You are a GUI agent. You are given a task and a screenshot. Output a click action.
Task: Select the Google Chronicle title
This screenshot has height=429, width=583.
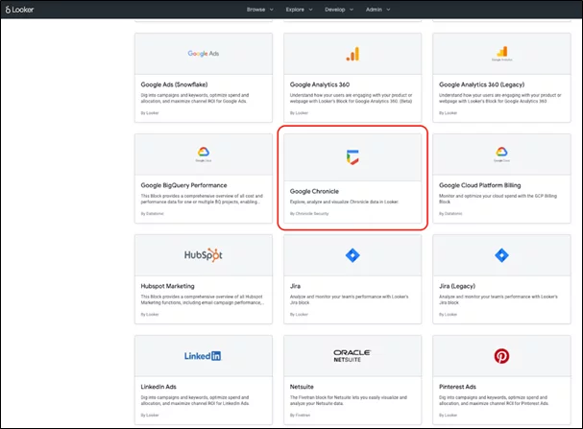point(314,191)
